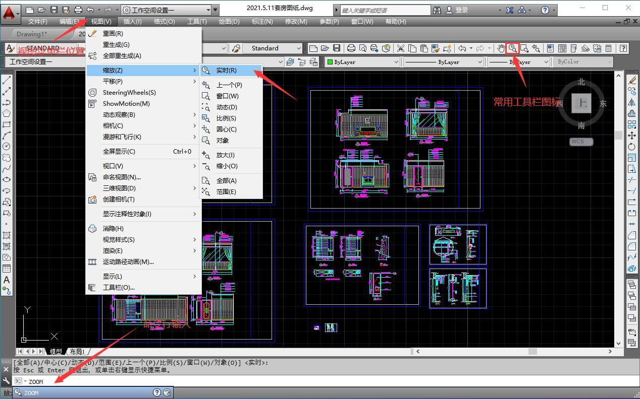Choose 全屏显示(C) menu entry
640x399 pixels.
click(x=143, y=151)
